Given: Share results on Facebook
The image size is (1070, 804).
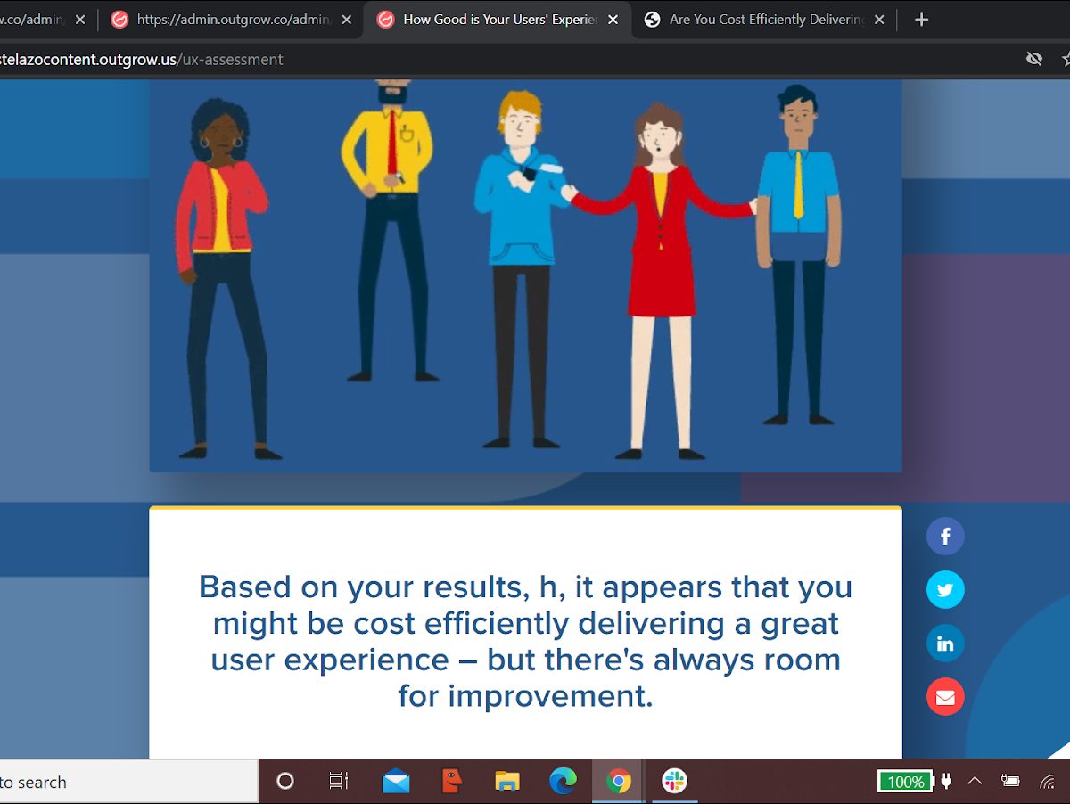Looking at the screenshot, I should [945, 537].
